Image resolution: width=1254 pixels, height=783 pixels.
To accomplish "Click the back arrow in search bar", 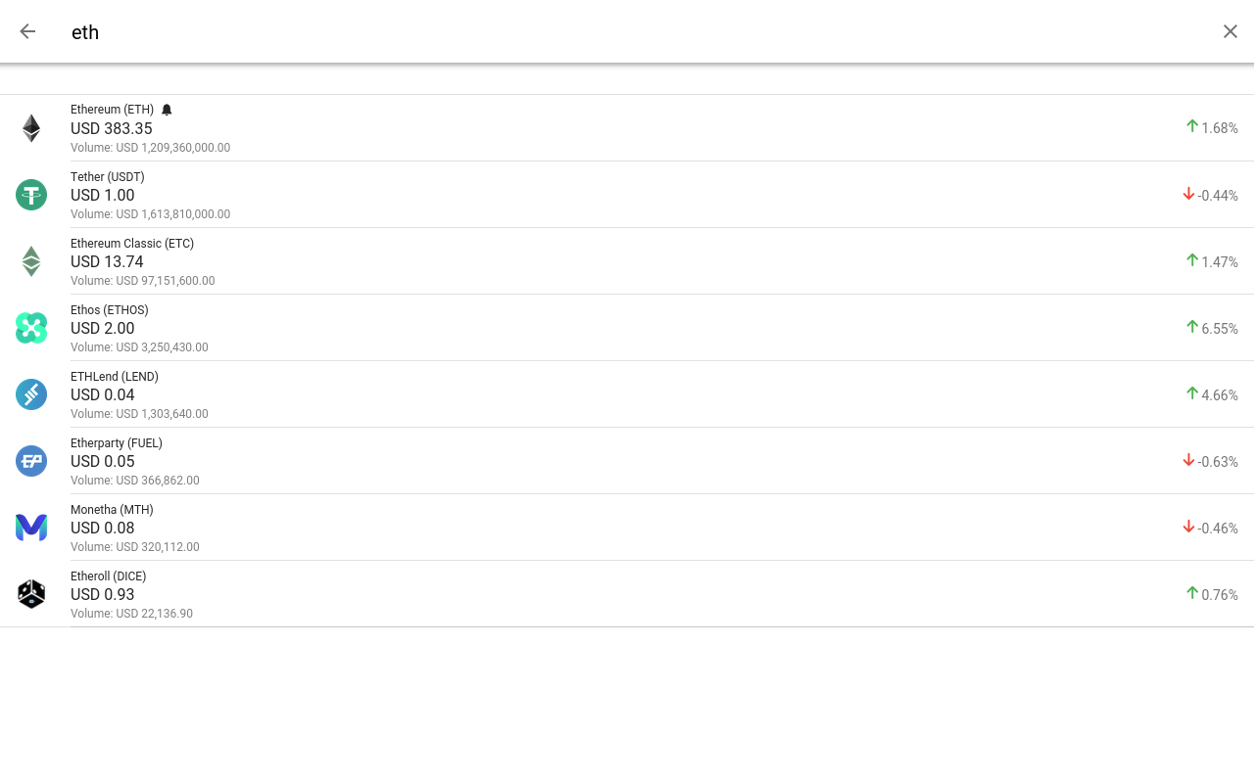I will (x=27, y=31).
